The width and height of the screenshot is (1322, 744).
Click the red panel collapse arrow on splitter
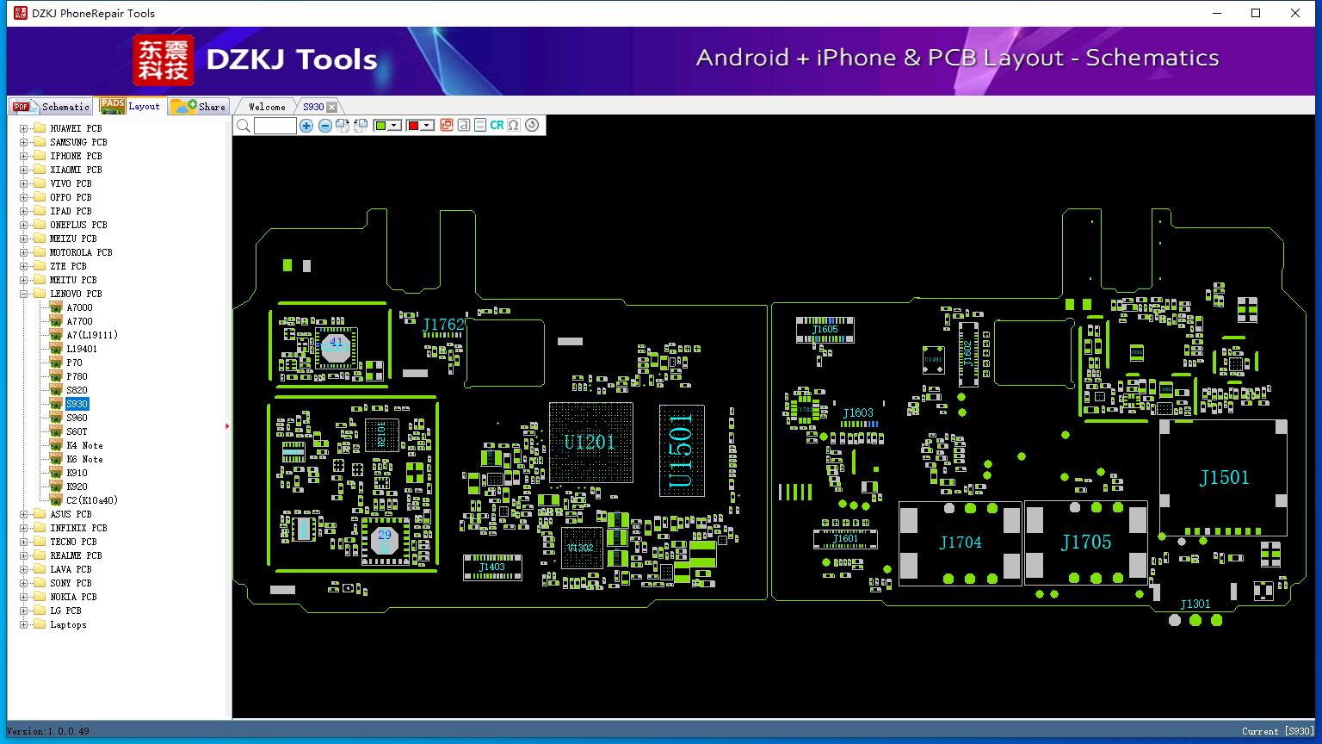[227, 425]
